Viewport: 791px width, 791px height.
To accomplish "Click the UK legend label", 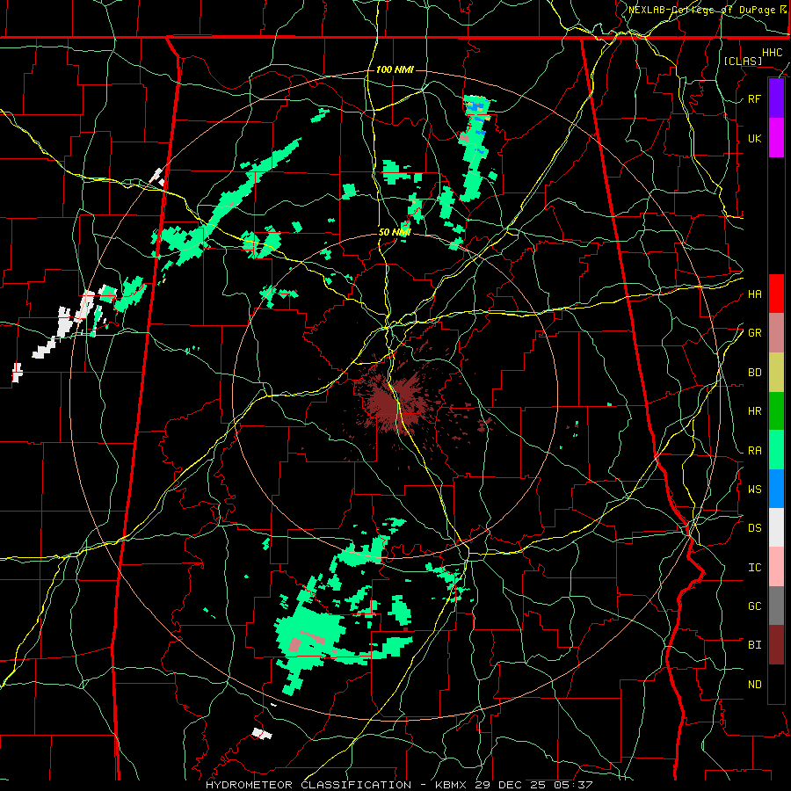I will click(x=754, y=138).
